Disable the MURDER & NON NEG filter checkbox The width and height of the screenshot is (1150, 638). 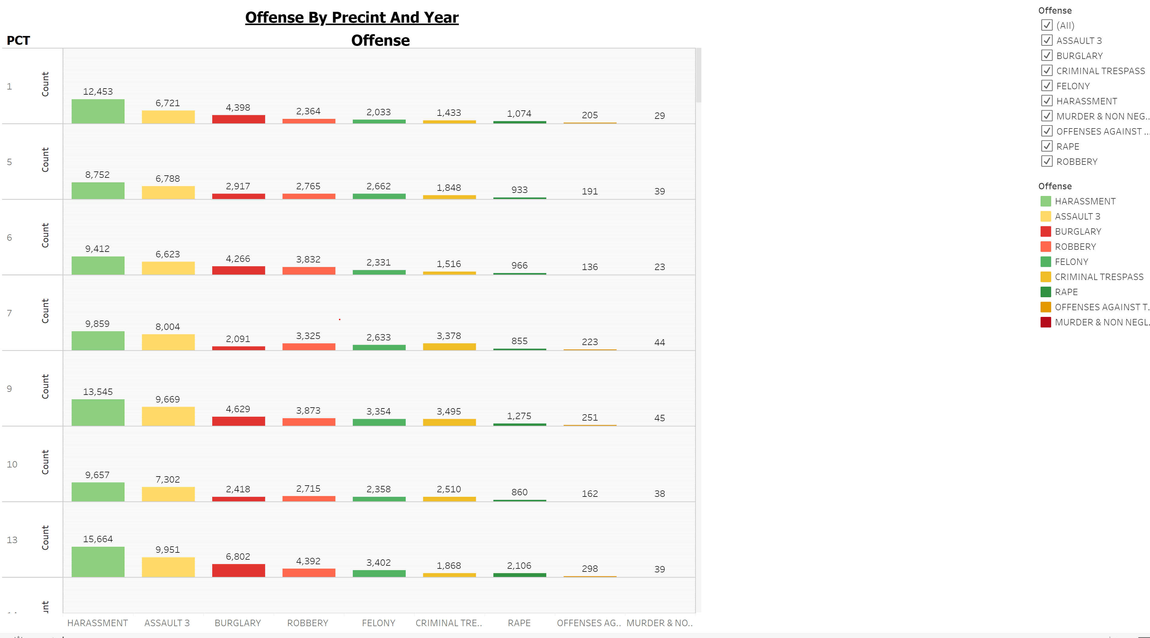(1048, 116)
